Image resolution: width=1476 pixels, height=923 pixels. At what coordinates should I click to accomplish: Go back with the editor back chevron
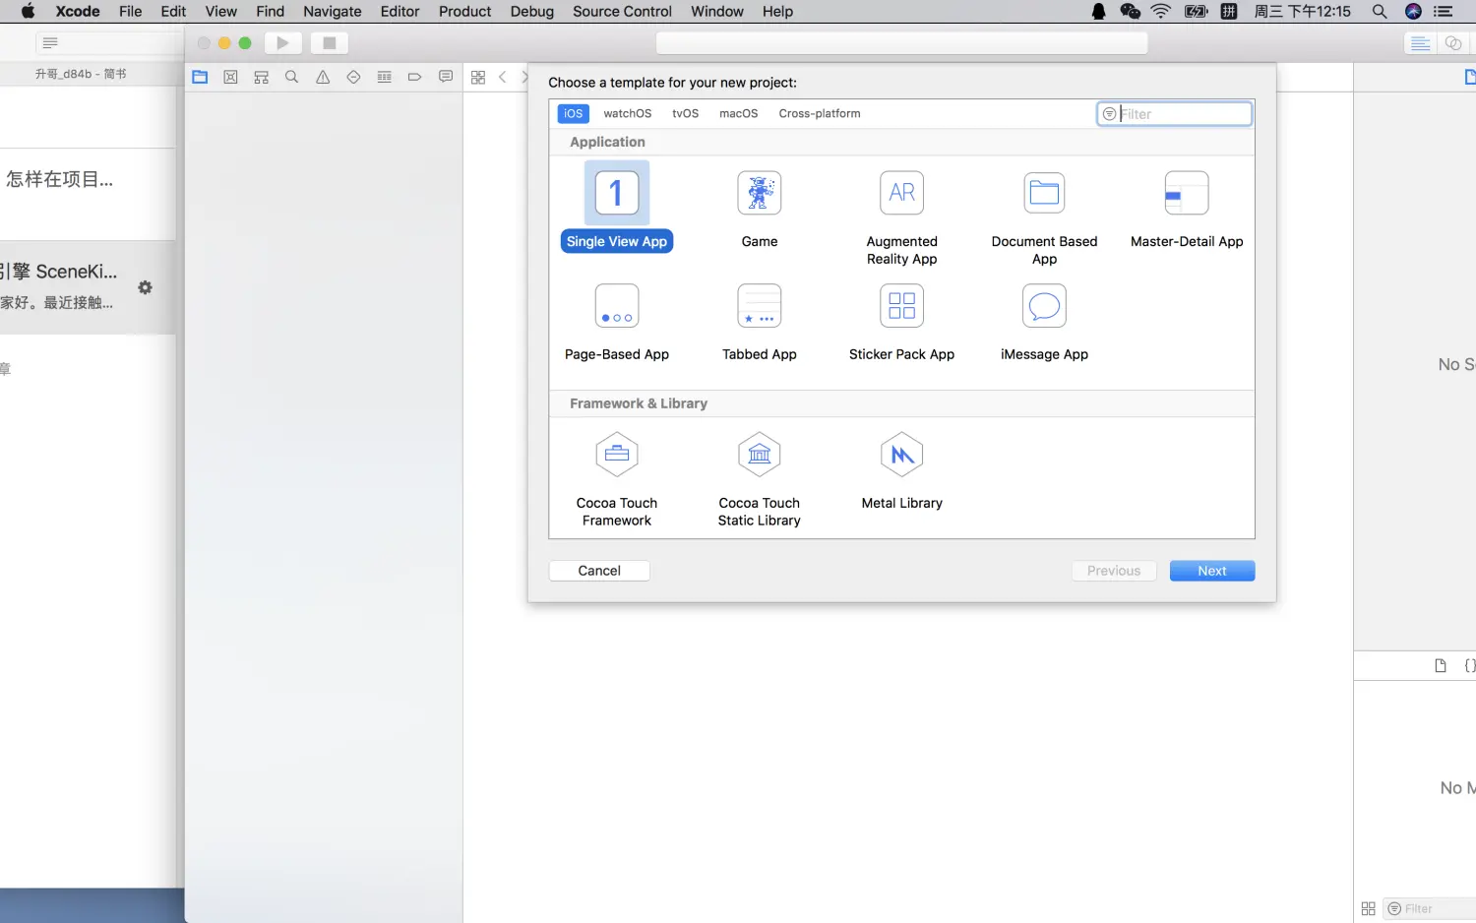pyautogui.click(x=503, y=77)
